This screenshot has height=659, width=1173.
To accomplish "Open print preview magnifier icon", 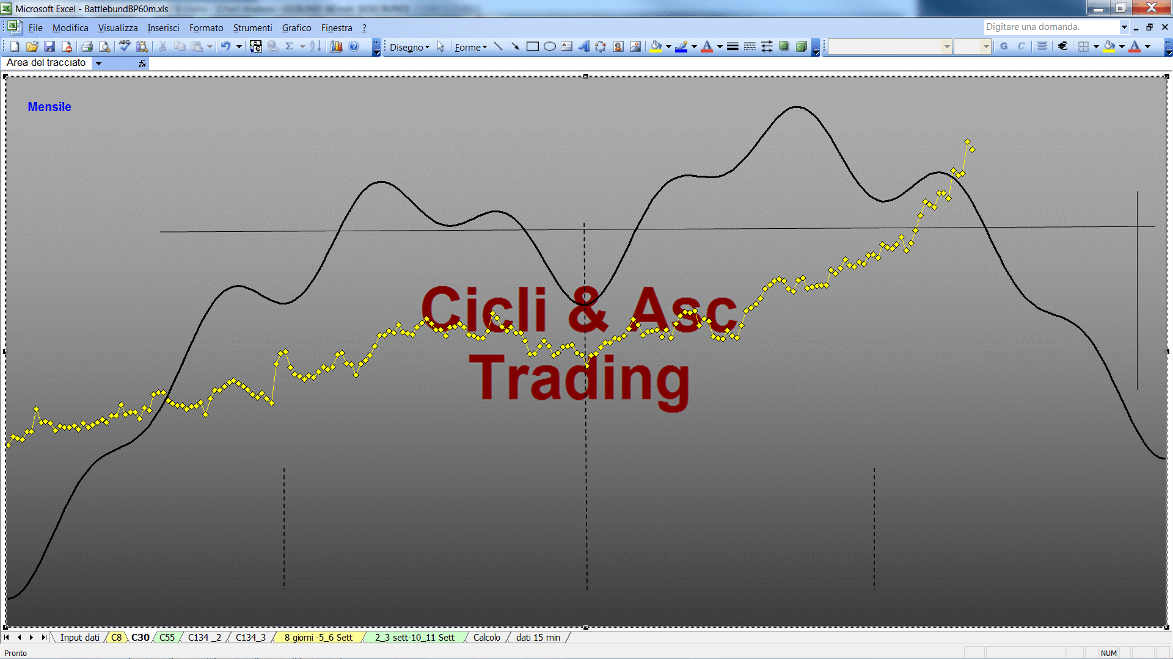I will [104, 46].
